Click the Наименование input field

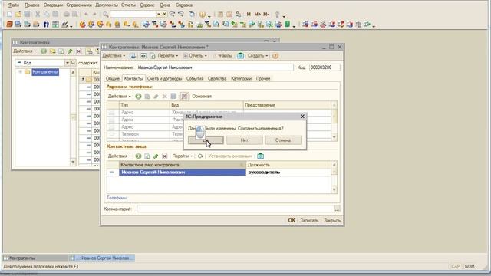(x=215, y=67)
